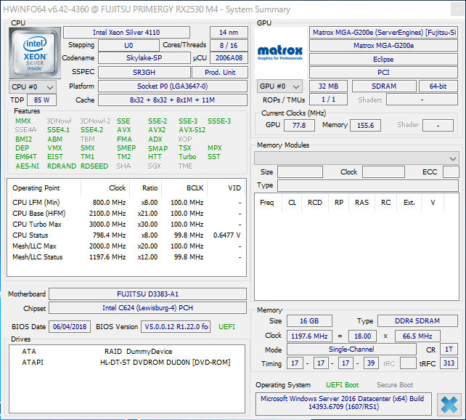
Task: Click the Intel Xeon Silver CPU logo
Action: pyautogui.click(x=35, y=52)
